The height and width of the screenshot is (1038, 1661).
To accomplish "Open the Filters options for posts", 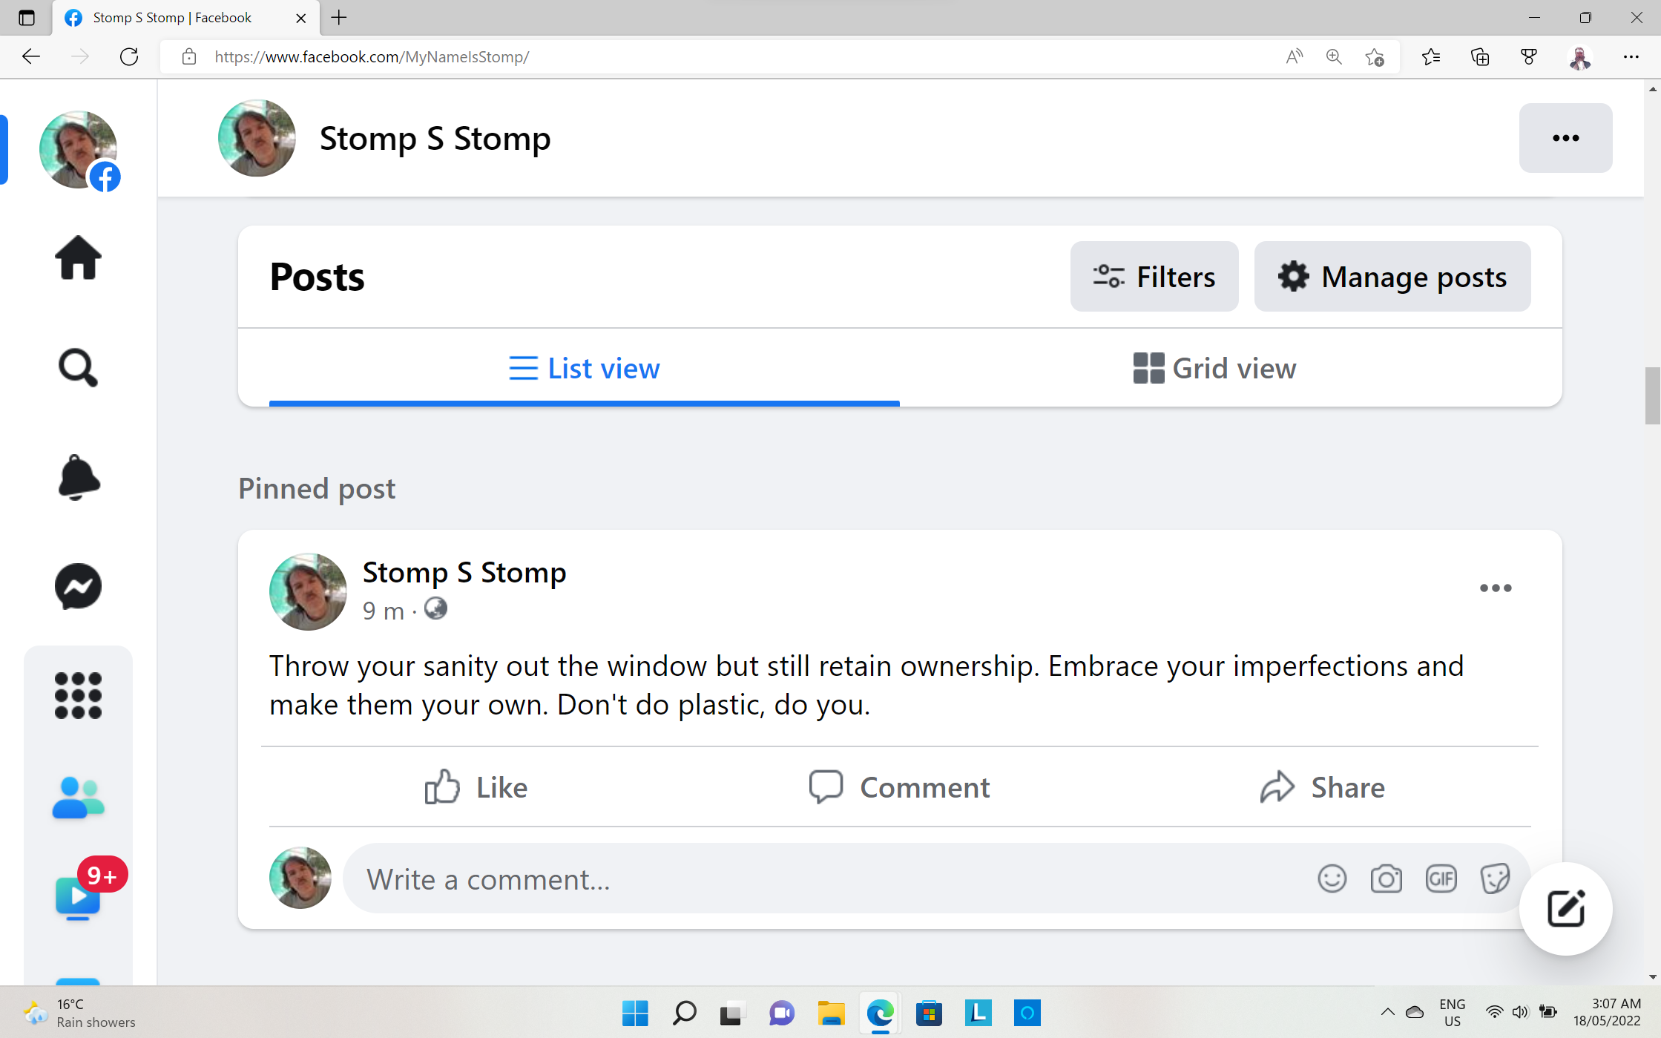I will point(1154,277).
